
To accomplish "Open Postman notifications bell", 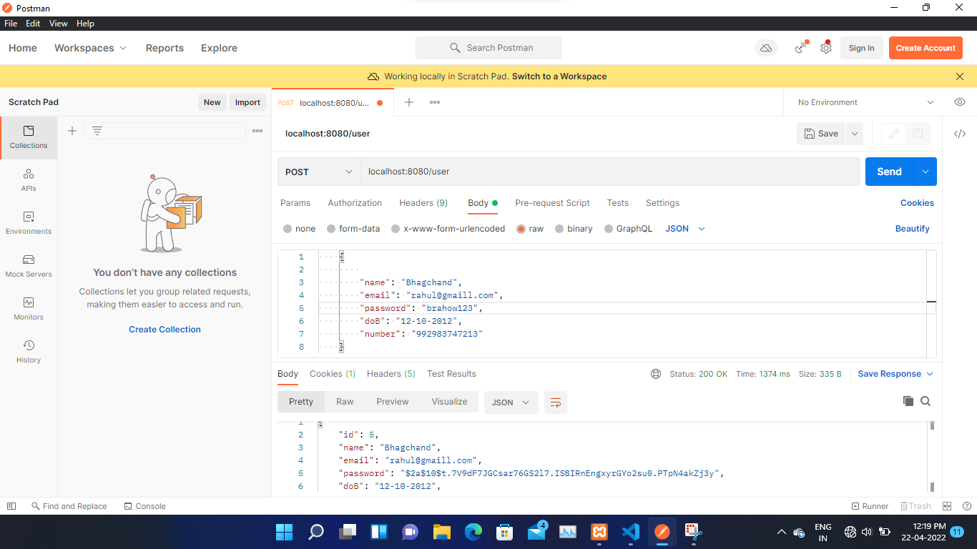I will pos(800,48).
